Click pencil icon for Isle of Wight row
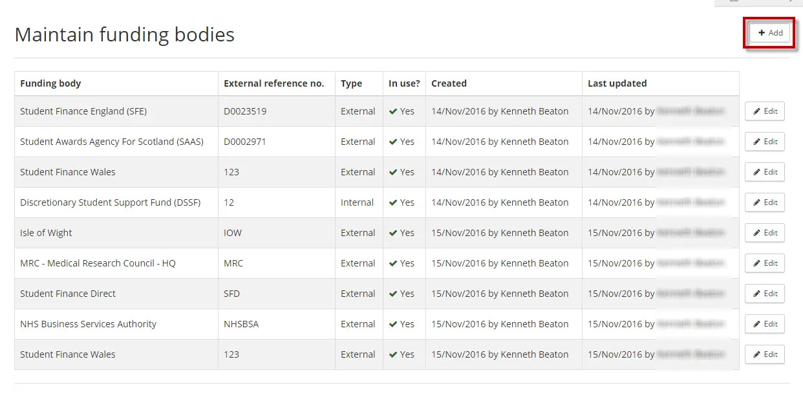 point(757,233)
